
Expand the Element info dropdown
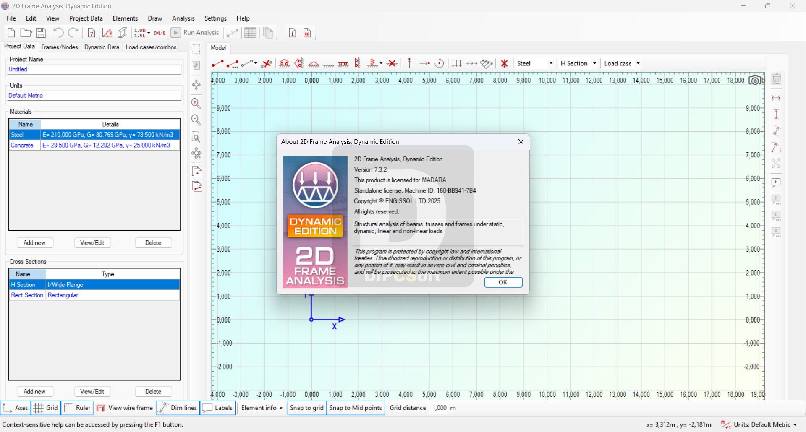(x=262, y=408)
